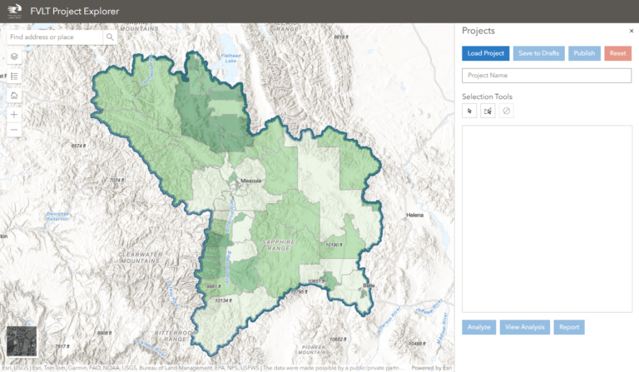
Task: Switch basemap using the imagery thumbnail
Action: pyautogui.click(x=22, y=341)
